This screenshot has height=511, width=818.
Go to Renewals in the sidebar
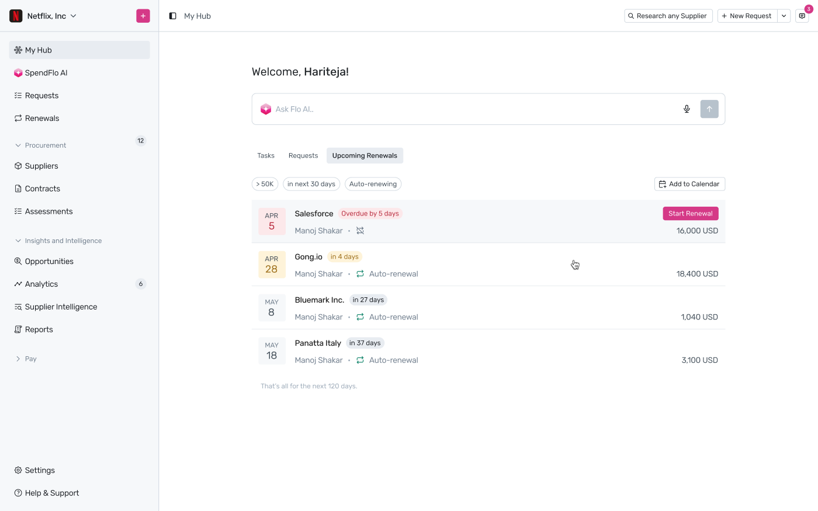click(79, 119)
